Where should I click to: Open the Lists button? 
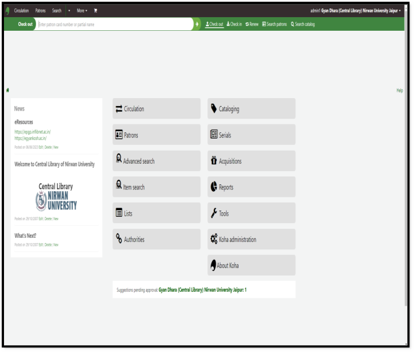157,213
